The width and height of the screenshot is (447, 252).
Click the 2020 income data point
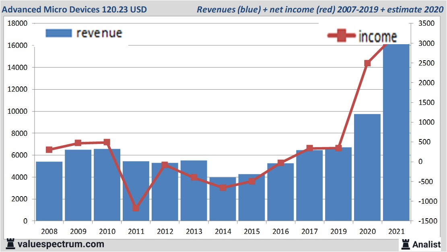coord(367,64)
